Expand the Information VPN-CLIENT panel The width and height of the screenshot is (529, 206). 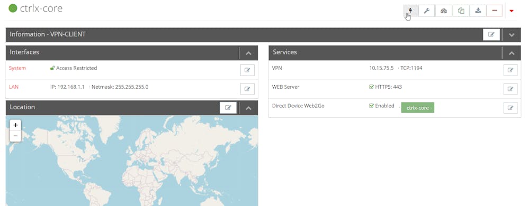512,35
